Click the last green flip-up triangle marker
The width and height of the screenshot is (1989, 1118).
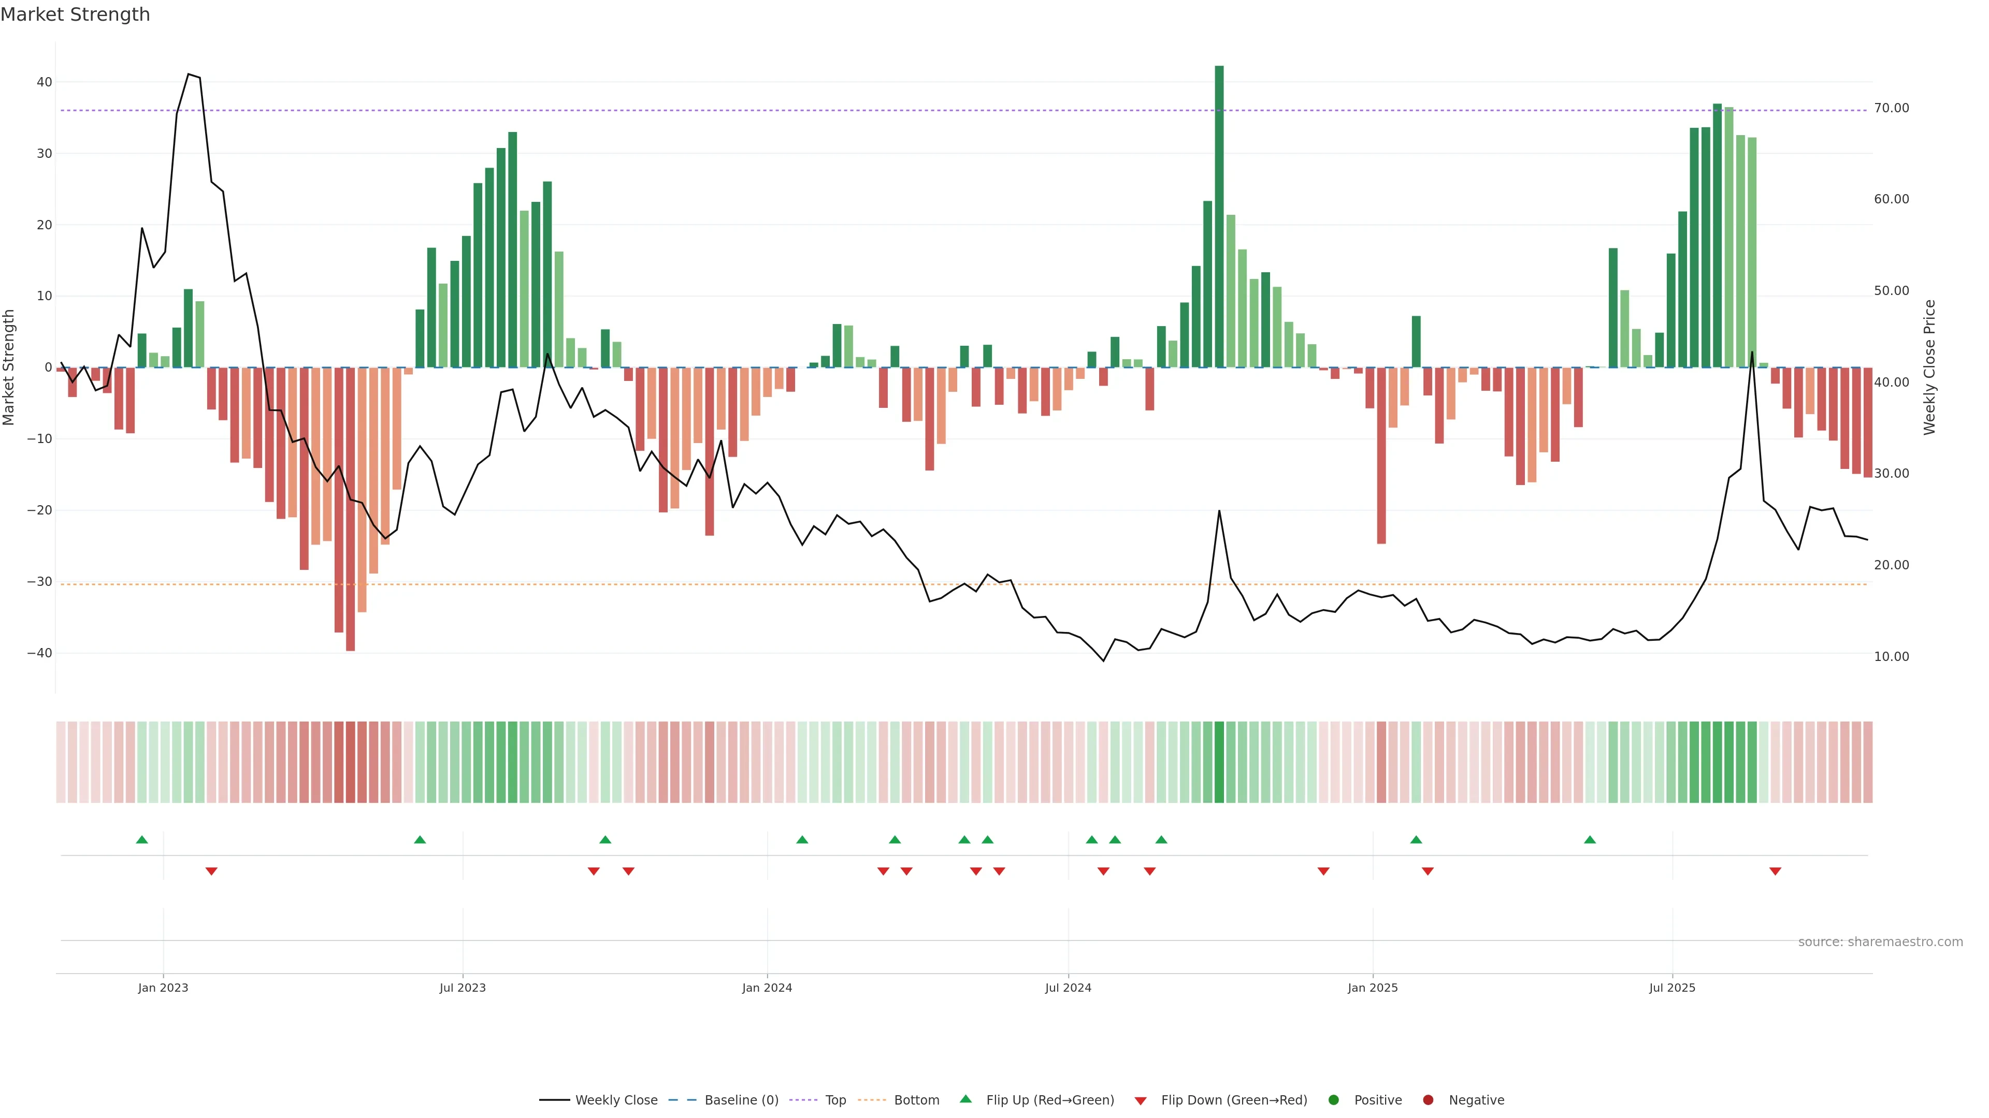tap(1590, 840)
